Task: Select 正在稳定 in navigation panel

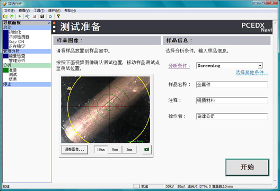Action: pos(17,46)
